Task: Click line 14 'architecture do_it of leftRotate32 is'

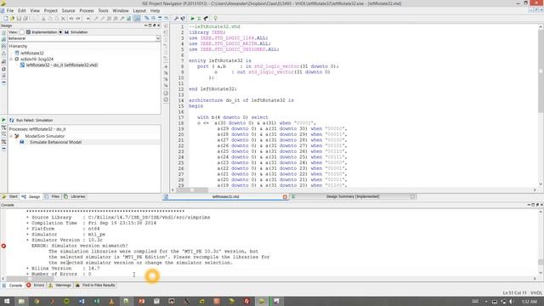Action: coord(241,100)
